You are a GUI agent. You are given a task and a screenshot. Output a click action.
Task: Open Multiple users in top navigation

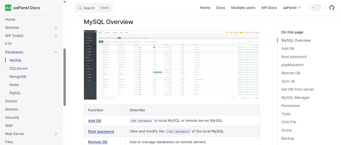pyautogui.click(x=243, y=8)
